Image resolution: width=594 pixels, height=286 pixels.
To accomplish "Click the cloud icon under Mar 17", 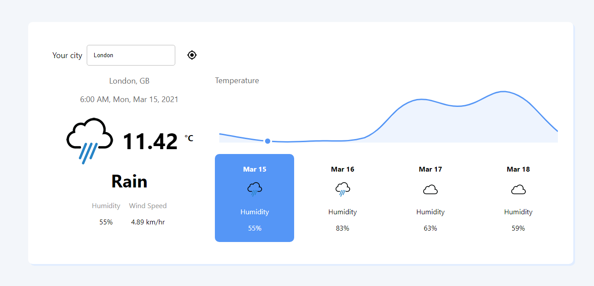I will [x=430, y=189].
